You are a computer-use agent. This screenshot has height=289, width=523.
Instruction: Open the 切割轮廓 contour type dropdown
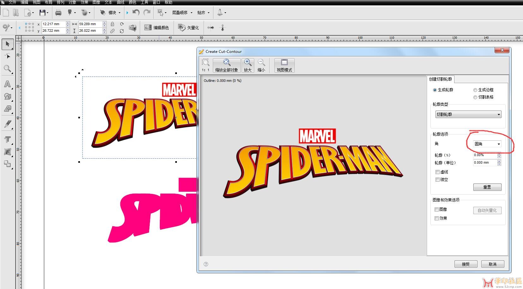point(468,114)
